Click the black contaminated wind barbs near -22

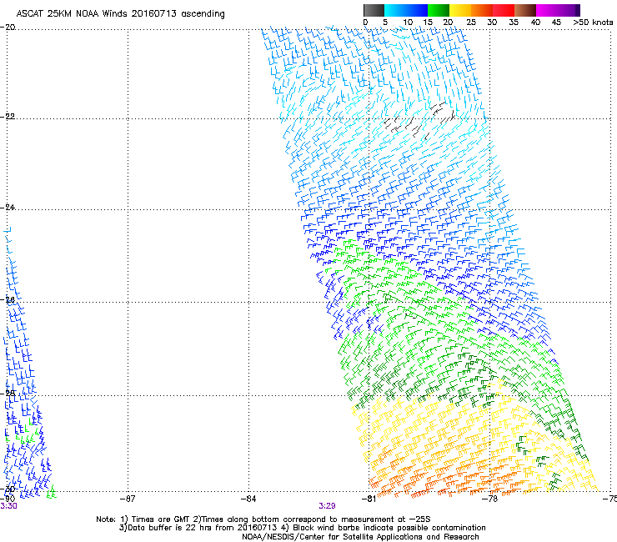[419, 120]
